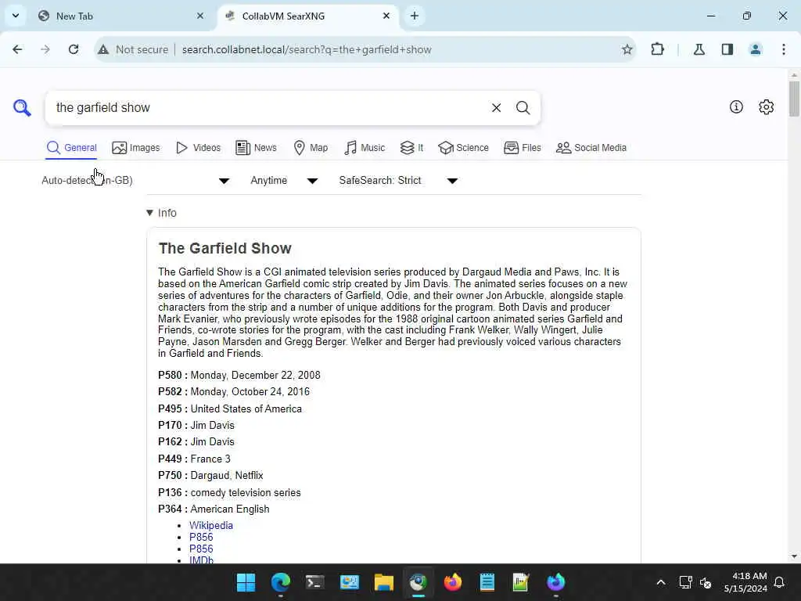Switch to Science search category
The height and width of the screenshot is (601, 801).
pyautogui.click(x=463, y=148)
